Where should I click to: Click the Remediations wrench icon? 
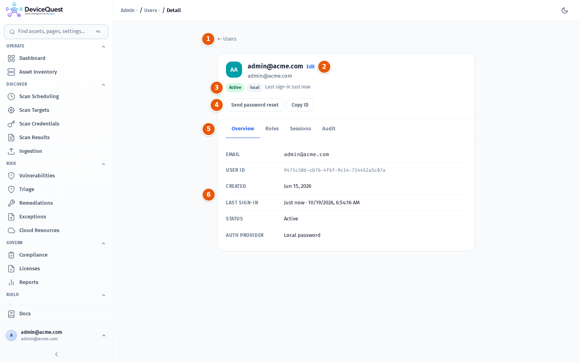[11, 203]
